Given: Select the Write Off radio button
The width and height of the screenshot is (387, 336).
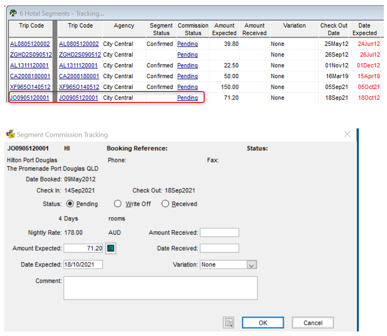Looking at the screenshot, I should pos(118,204).
